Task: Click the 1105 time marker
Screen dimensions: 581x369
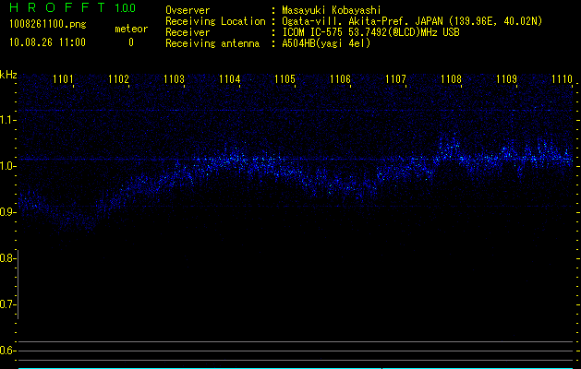Action: (284, 79)
